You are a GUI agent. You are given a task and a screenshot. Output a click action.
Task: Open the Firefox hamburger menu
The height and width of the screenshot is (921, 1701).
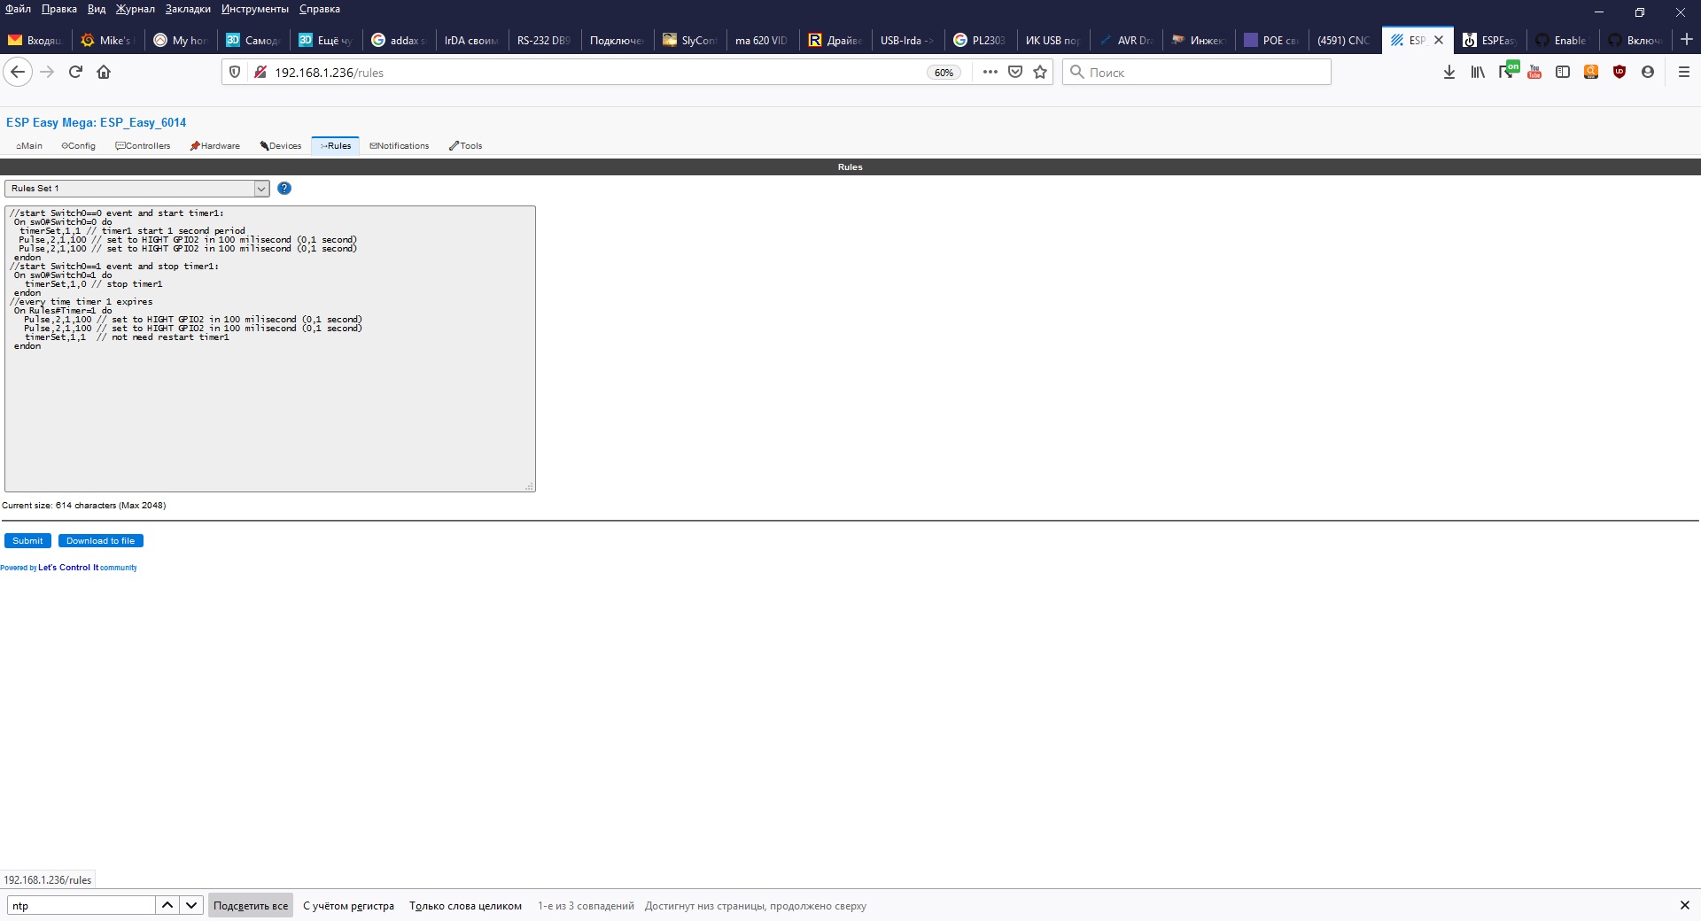[1683, 73]
